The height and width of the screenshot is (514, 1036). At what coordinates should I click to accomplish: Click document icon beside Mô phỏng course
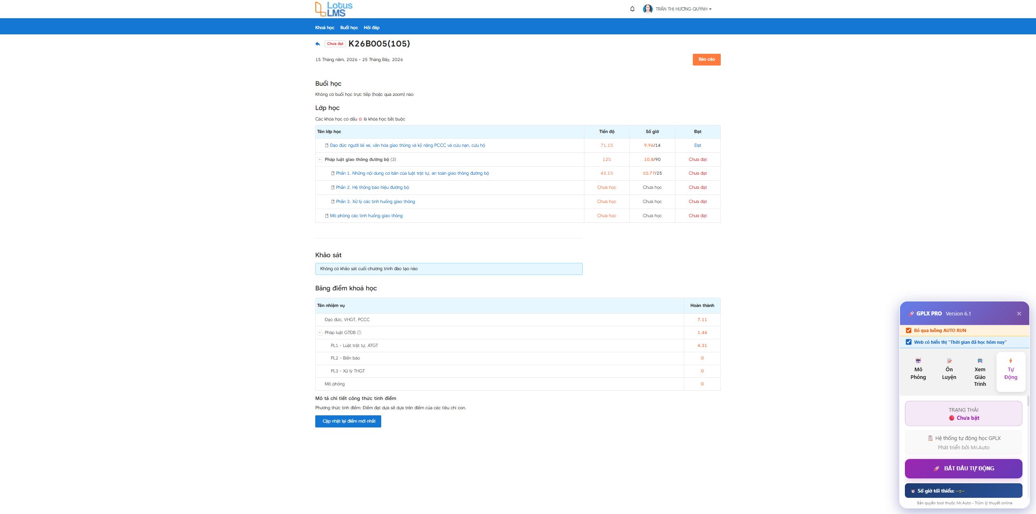click(327, 216)
